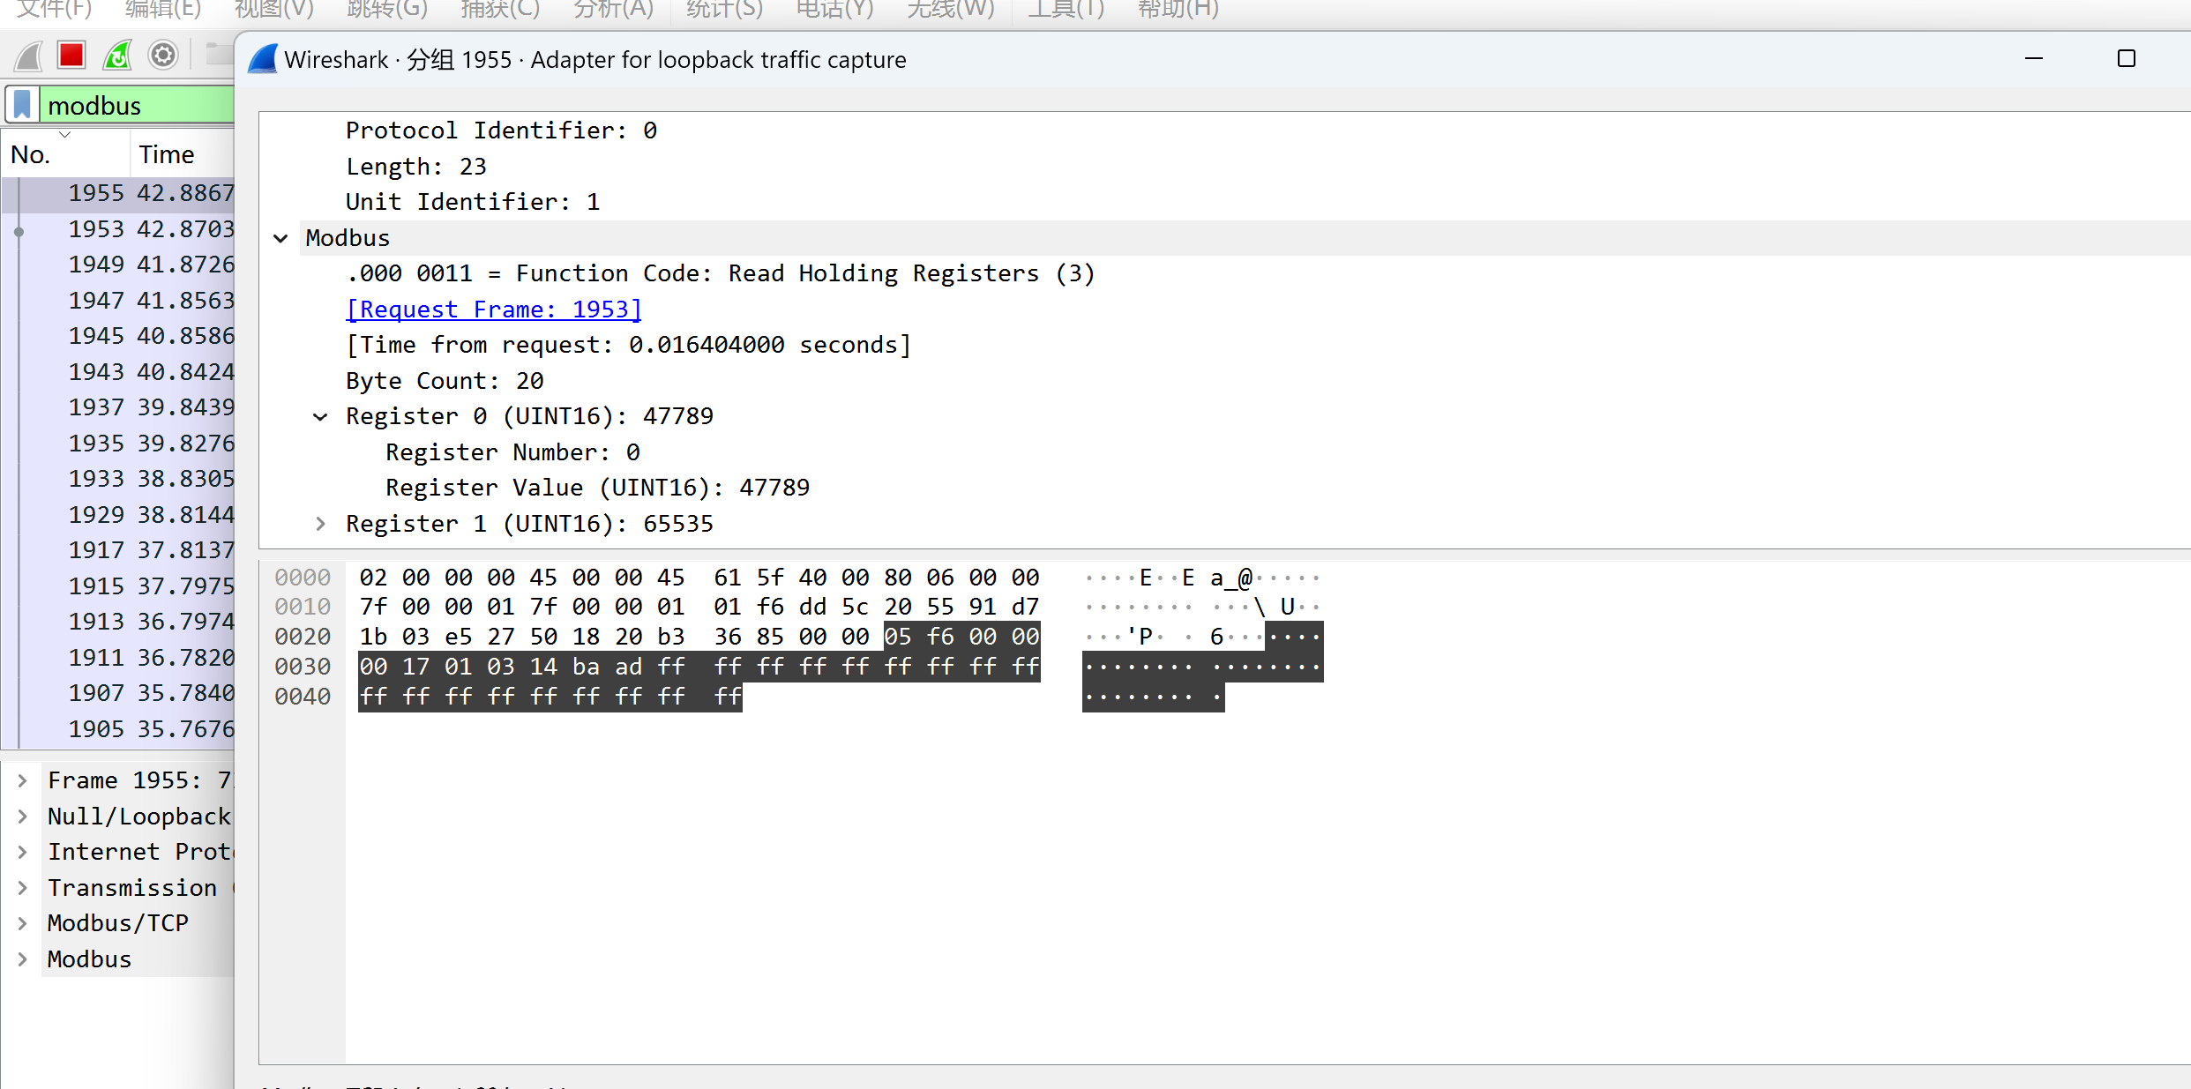Click the red stop capture icon
Viewport: 2191px width, 1089px height.
pos(71,56)
